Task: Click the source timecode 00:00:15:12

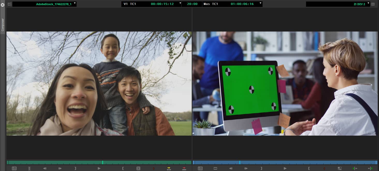Action: [162, 4]
